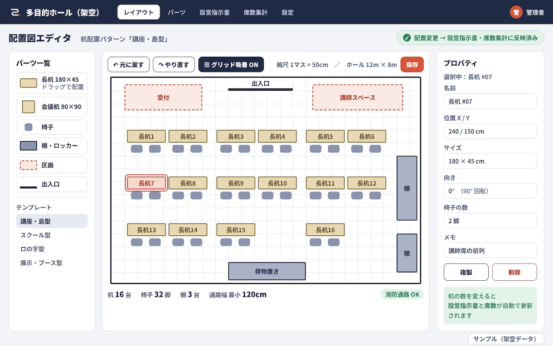
Task: Open the 設定 tab
Action: [288, 12]
